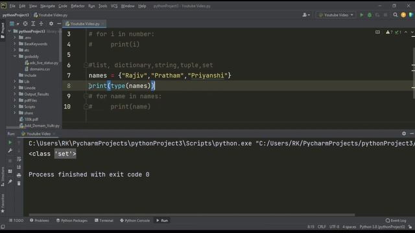Pin the Run tab
Viewport: 415px width, 233px height.
coord(10,182)
